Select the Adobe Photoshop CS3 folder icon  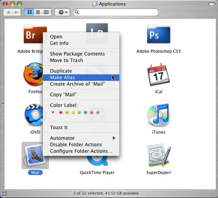(159, 34)
